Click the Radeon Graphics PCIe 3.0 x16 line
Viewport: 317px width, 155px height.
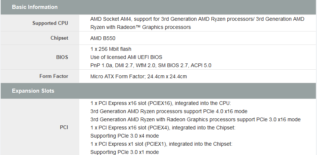click(195, 119)
